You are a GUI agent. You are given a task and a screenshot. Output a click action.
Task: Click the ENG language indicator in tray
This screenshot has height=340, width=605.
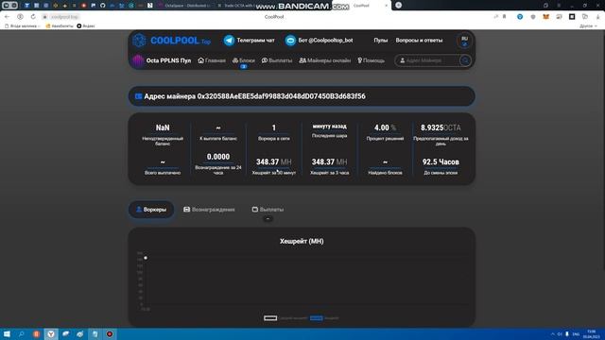point(576,333)
